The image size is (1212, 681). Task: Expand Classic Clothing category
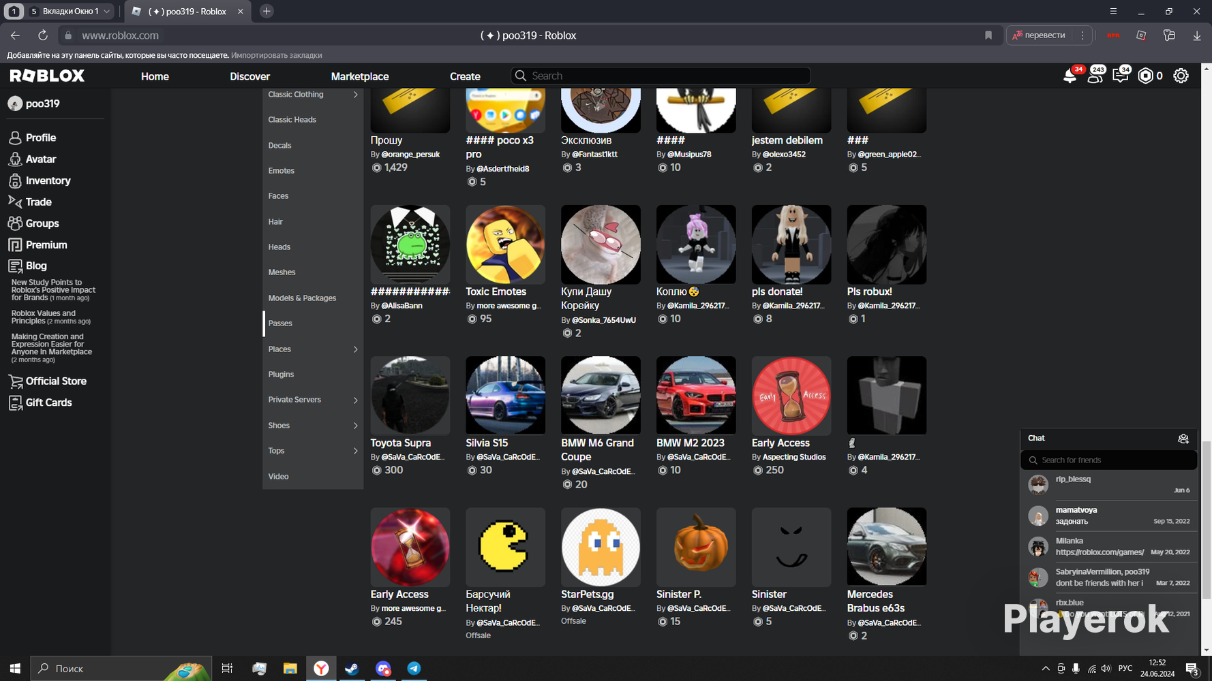point(355,95)
